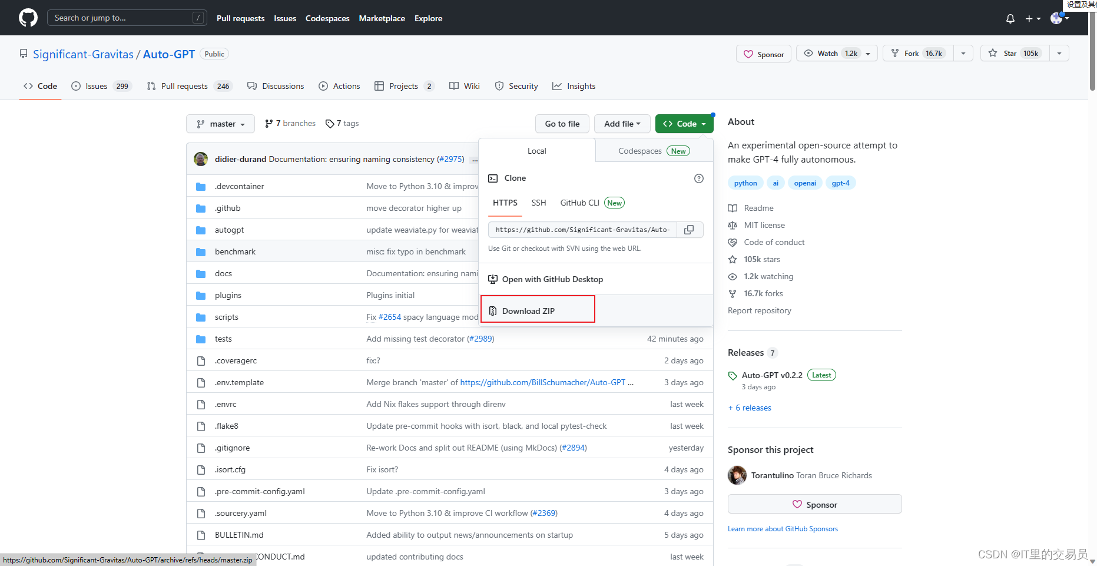
Task: Open the Fork options arrow
Action: (x=963, y=54)
